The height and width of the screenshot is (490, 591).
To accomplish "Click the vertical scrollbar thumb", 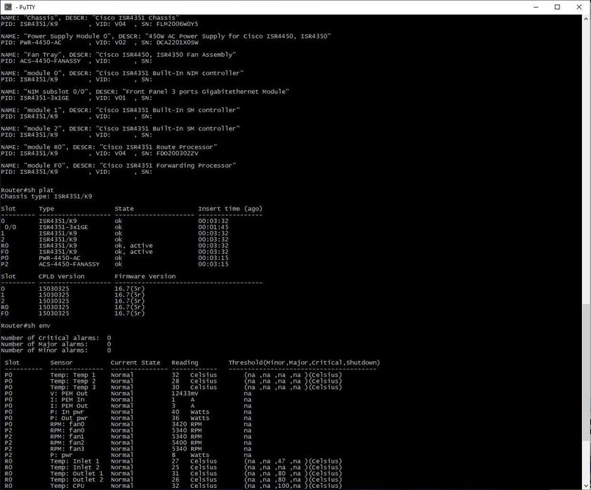I will [587, 372].
